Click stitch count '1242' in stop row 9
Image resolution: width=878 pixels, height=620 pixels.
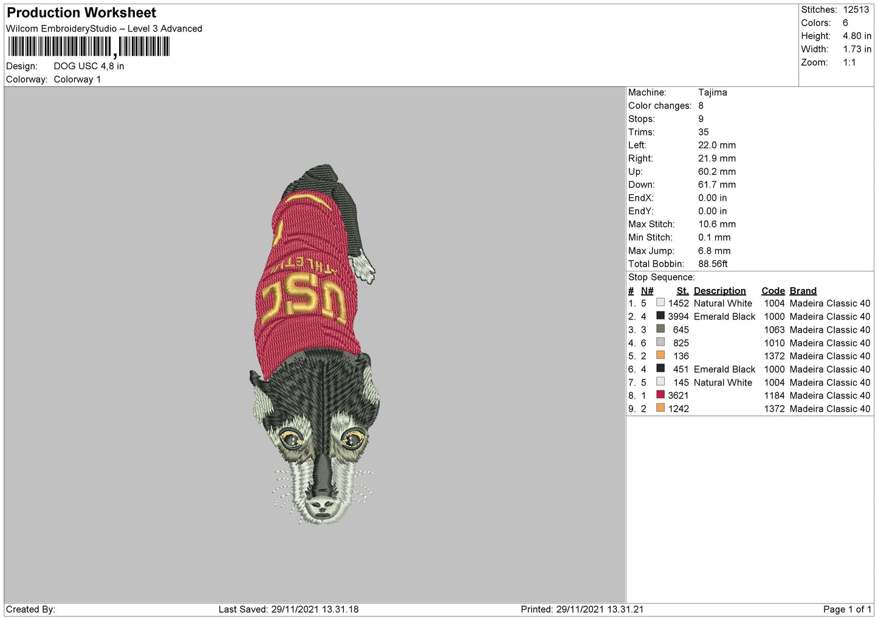pyautogui.click(x=678, y=409)
